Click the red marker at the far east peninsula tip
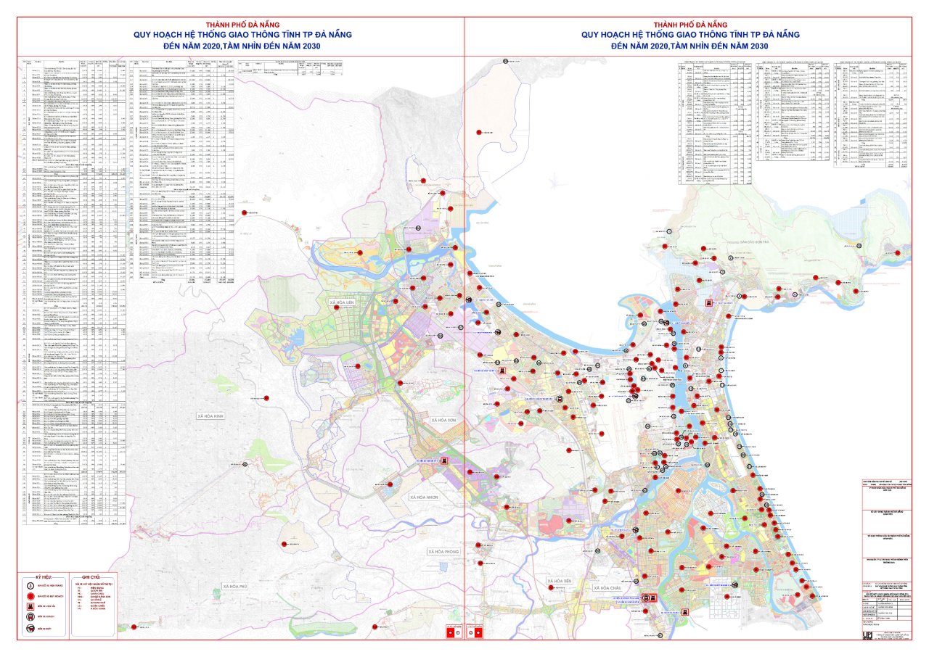This screenshot has height=657, width=929. pyautogui.click(x=898, y=252)
